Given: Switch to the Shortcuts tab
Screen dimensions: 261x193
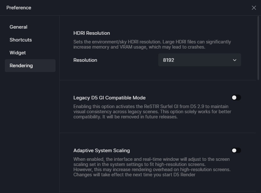Looking at the screenshot, I should pos(21,40).
